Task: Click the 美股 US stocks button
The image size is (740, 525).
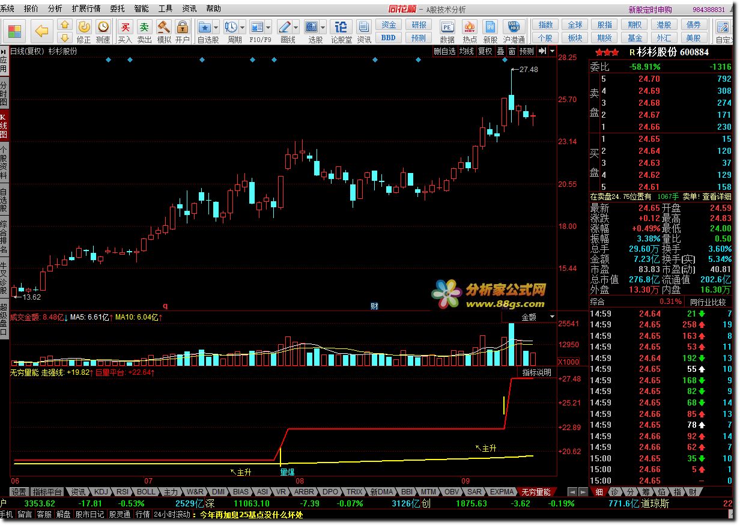Action: pyautogui.click(x=693, y=38)
